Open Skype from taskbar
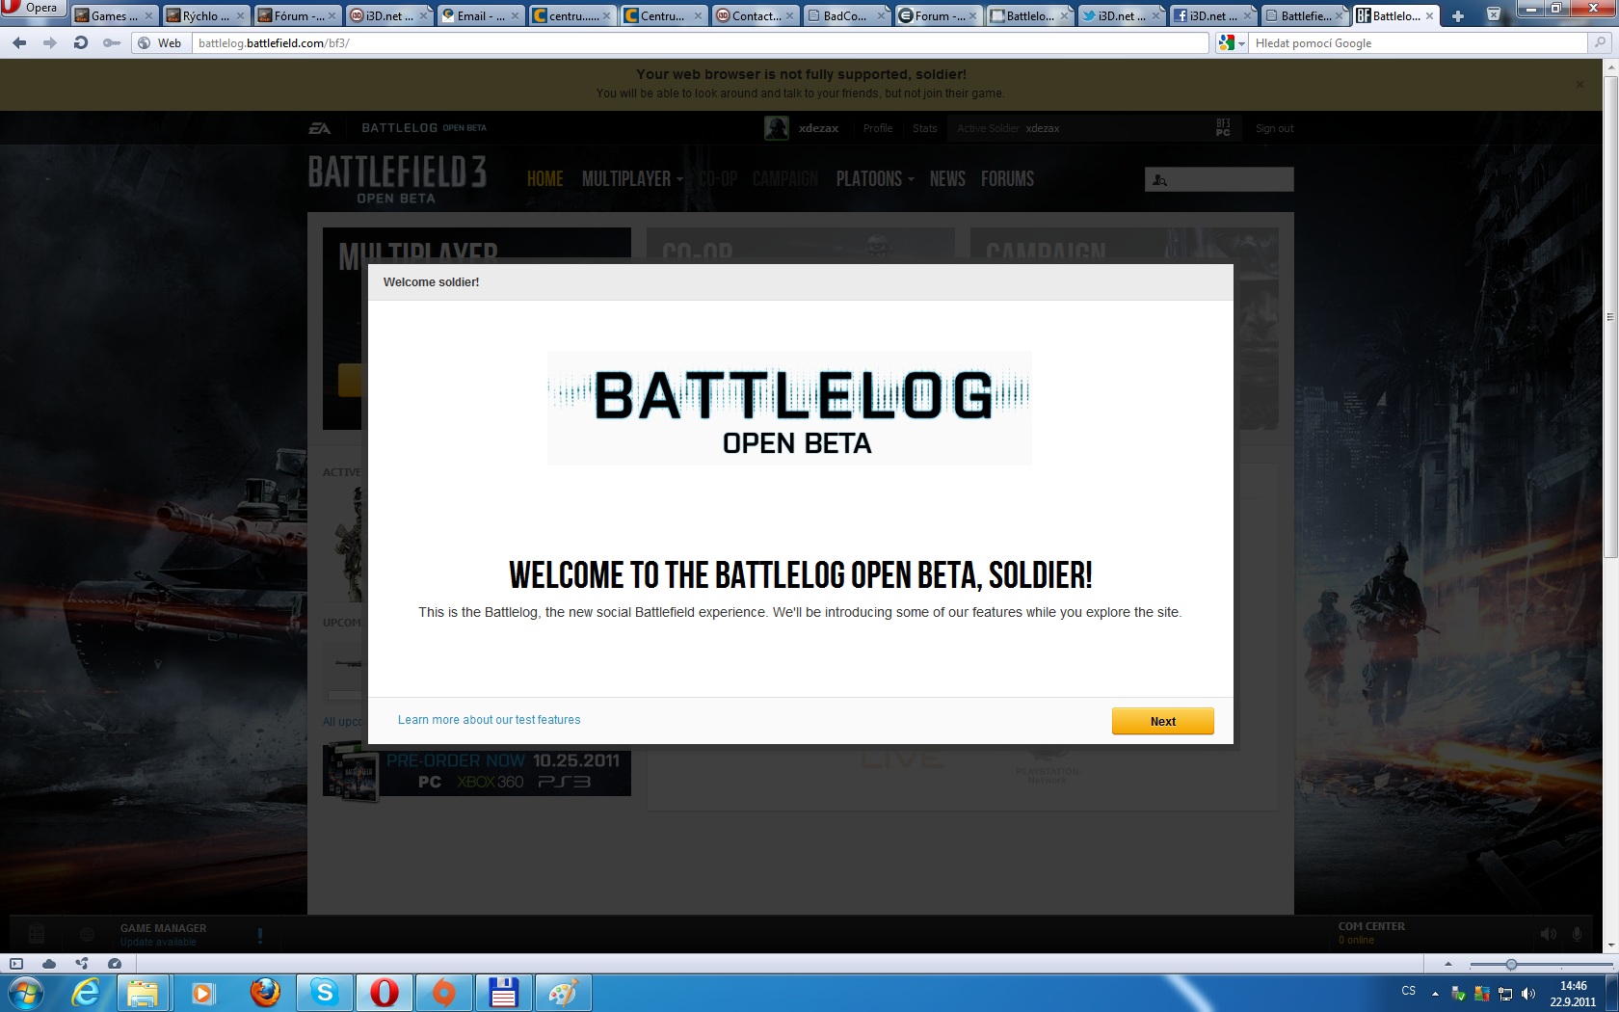The width and height of the screenshot is (1619, 1012). 325,993
